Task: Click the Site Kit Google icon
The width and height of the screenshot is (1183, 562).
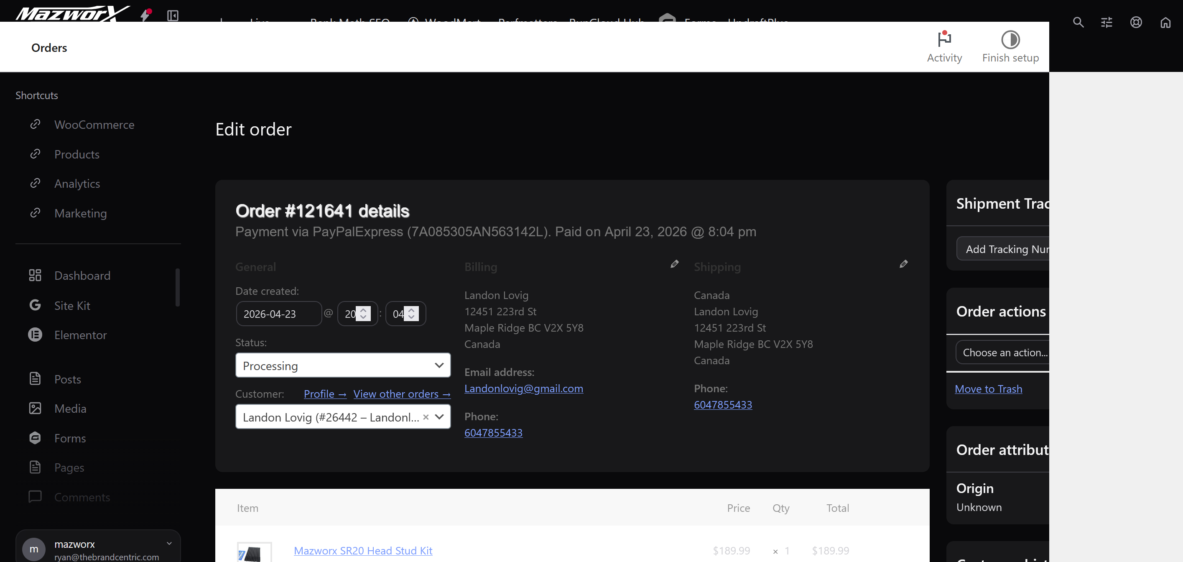Action: pos(35,305)
